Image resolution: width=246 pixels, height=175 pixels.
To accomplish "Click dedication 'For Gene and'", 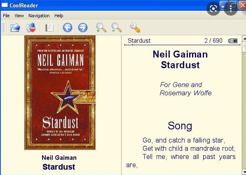I will click(181, 85).
